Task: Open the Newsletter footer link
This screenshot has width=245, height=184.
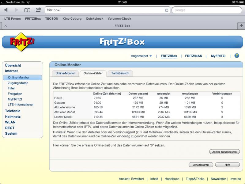Action: pos(218,179)
